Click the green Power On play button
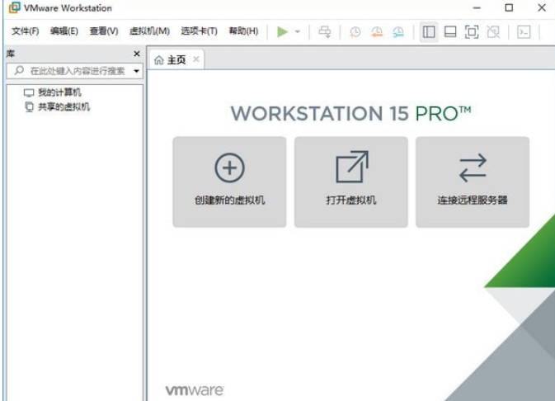 pos(283,32)
